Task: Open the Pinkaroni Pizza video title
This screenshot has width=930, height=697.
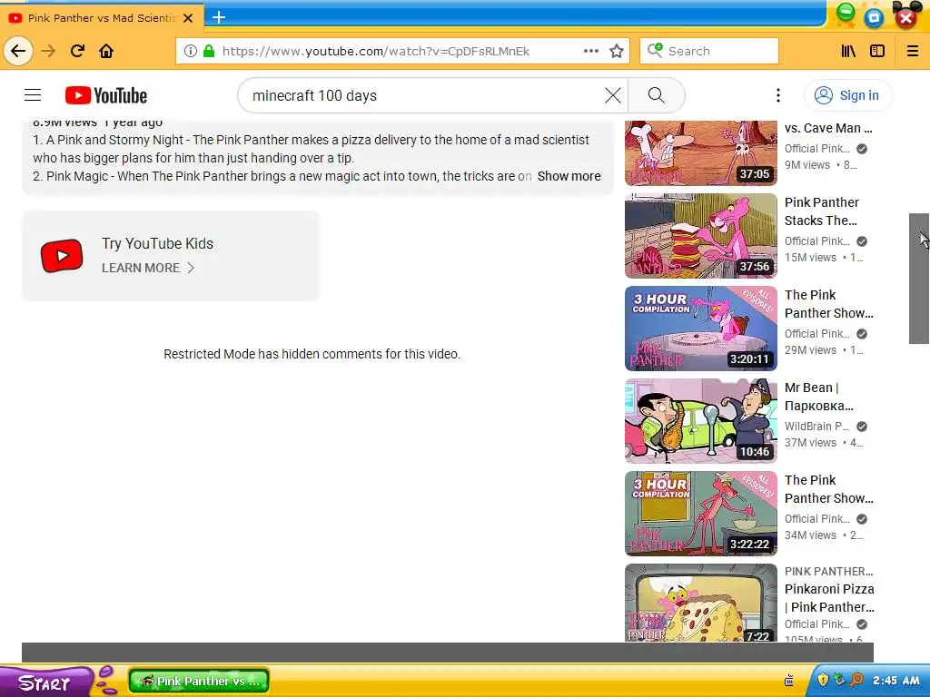Action: [x=829, y=598]
